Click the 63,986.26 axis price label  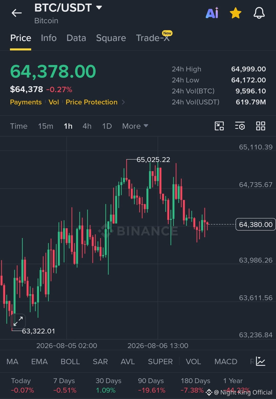tap(256, 260)
